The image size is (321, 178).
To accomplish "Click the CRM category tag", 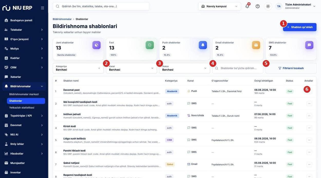I will point(169,140).
